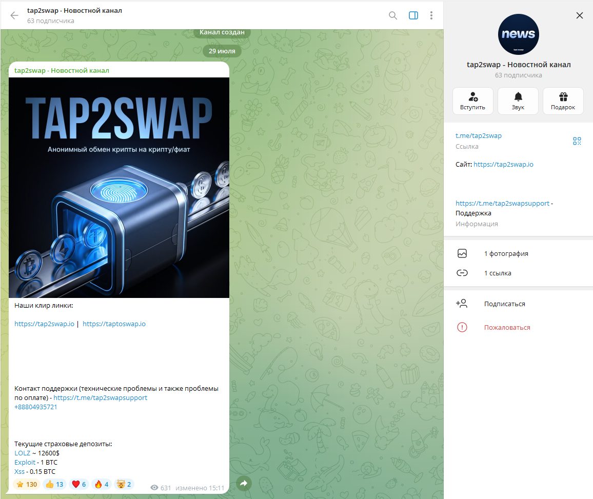This screenshot has width=593, height=499.
Task: Click the shared photos picture icon
Action: (x=462, y=254)
